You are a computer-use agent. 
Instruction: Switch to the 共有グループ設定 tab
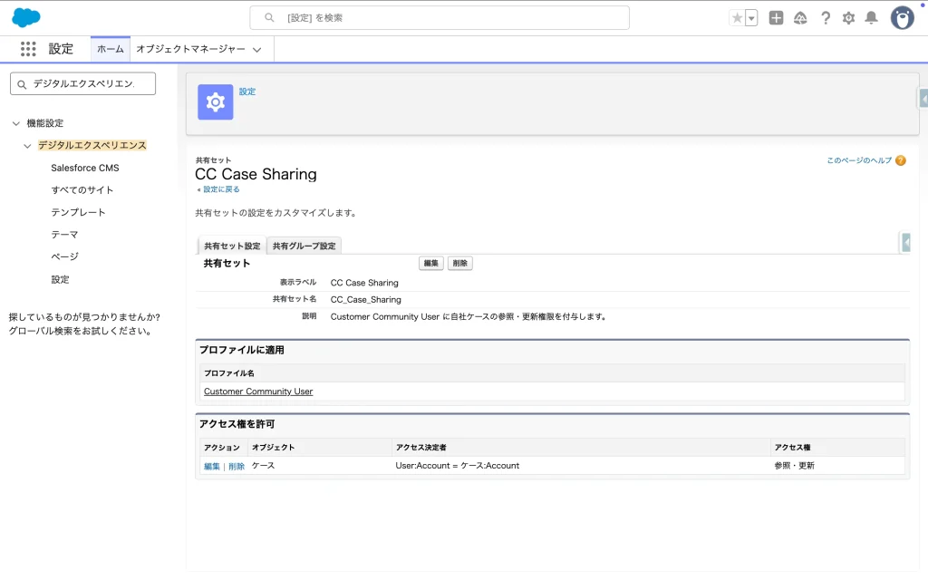coord(304,246)
